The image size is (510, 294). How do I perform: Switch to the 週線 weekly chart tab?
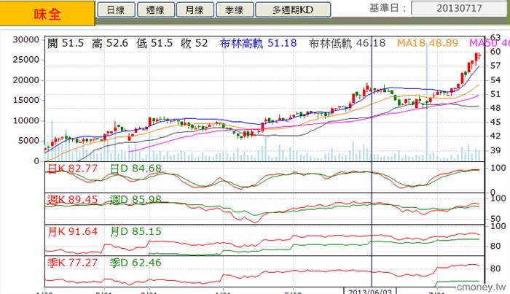(156, 9)
